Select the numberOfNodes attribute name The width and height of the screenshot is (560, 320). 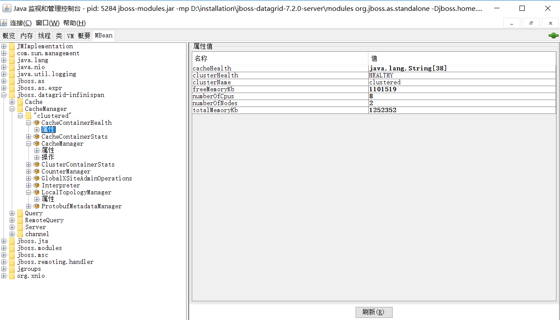[x=280, y=103]
